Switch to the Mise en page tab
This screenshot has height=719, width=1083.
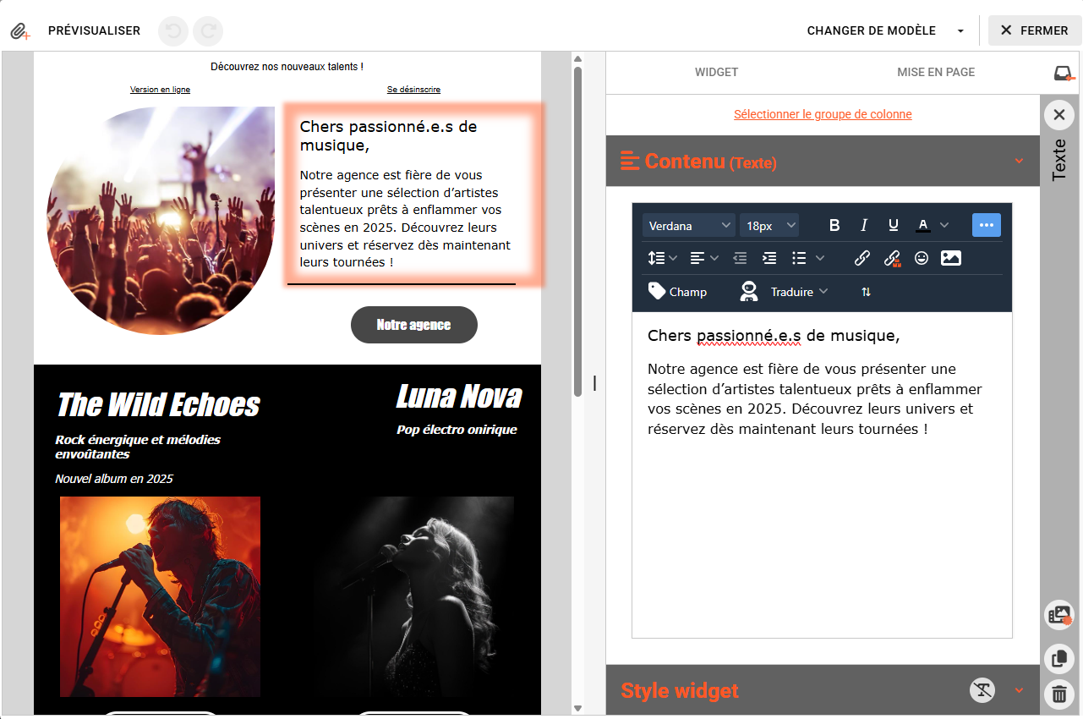click(936, 72)
